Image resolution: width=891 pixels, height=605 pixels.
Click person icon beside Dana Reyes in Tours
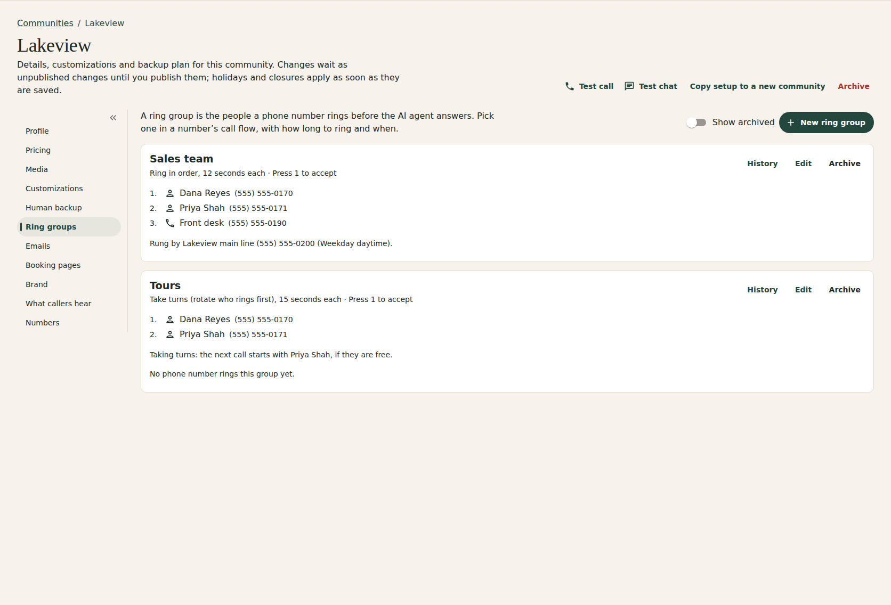[170, 320]
